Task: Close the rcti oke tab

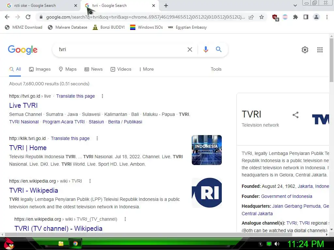Action: (x=76, y=6)
